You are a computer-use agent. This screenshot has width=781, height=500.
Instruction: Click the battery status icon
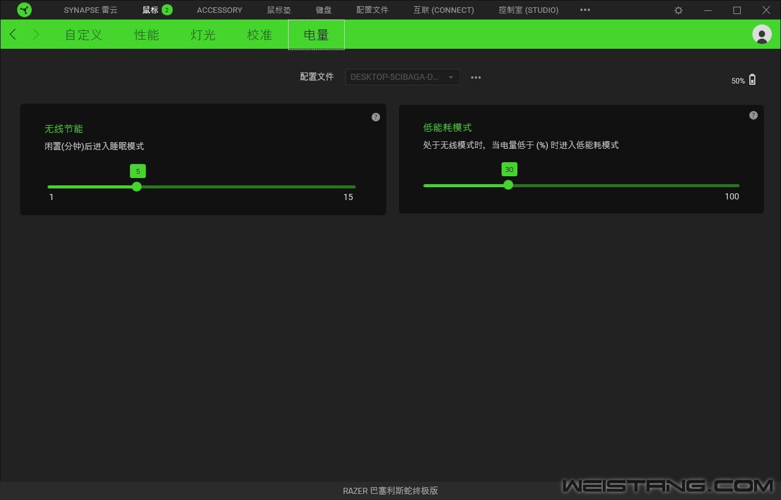click(x=752, y=80)
